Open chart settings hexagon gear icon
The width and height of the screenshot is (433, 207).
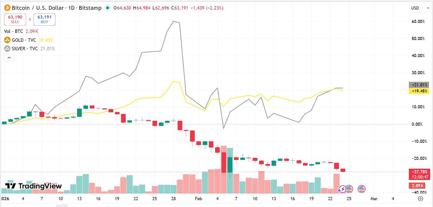tap(420, 199)
